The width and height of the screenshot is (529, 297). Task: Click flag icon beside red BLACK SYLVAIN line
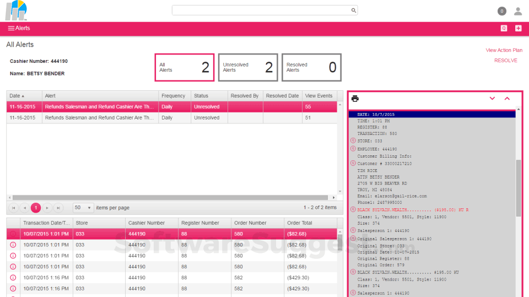353,209
